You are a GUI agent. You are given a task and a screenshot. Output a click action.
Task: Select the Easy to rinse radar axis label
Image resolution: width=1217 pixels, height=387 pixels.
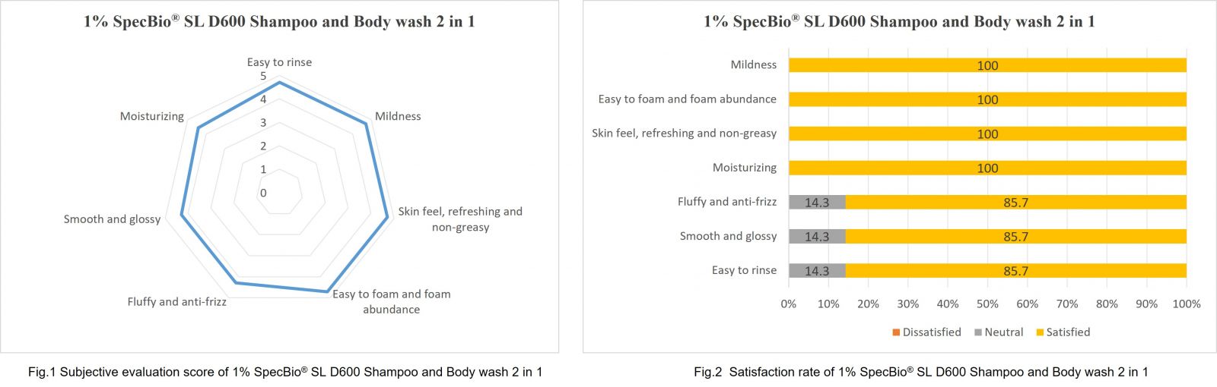[279, 62]
